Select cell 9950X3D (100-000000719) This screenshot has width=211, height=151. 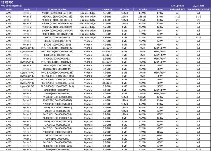tap(57, 16)
